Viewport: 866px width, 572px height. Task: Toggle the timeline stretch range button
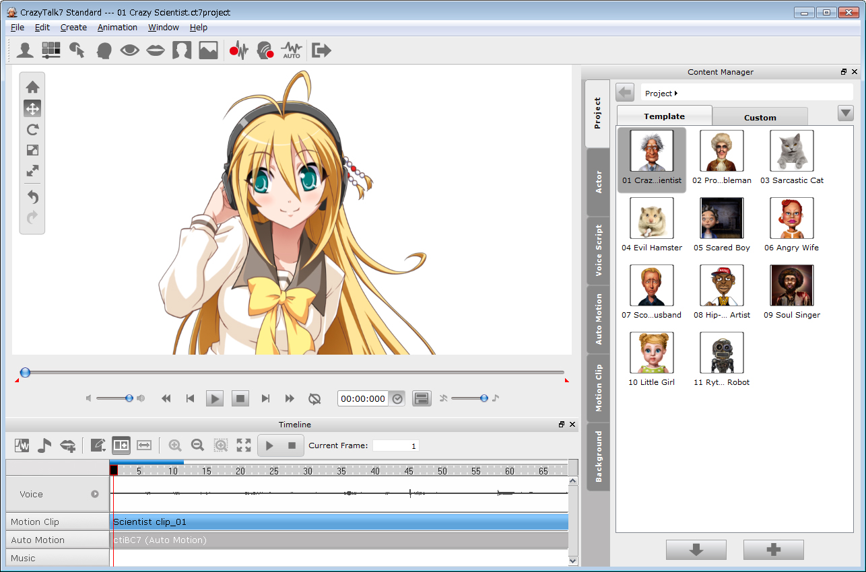[x=144, y=445]
